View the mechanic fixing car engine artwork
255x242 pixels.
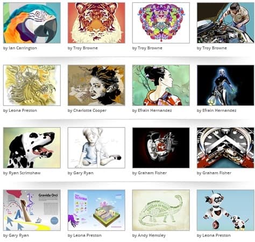[225, 23]
